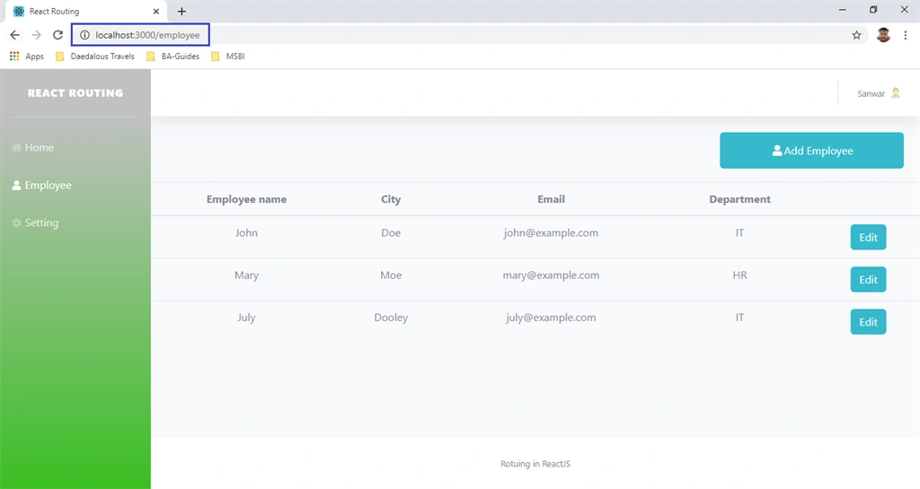Edit the July Dooley row
Image resolution: width=920 pixels, height=489 pixels.
click(869, 321)
